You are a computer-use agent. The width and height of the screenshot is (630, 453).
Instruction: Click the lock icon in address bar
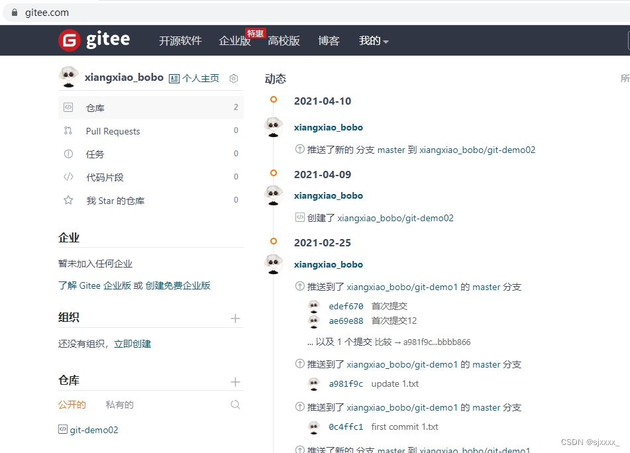15,13
